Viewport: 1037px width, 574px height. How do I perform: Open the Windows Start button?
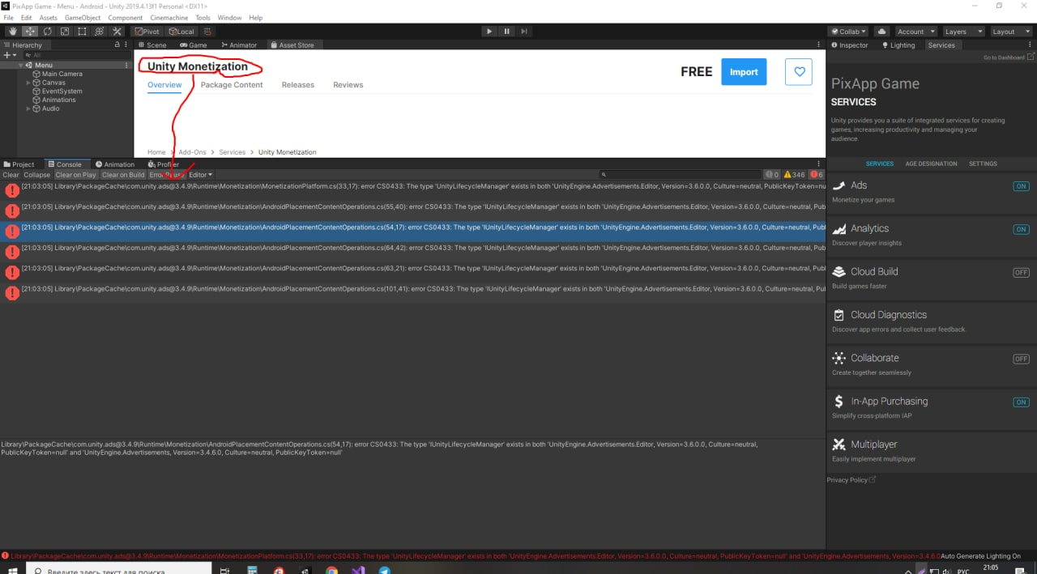tap(13, 570)
